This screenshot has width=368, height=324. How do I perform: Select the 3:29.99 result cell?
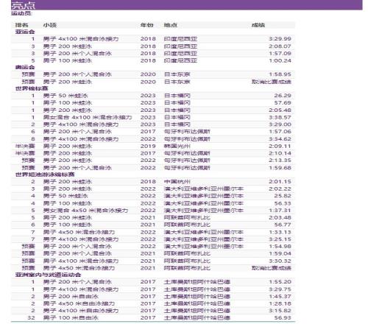tap(280, 39)
